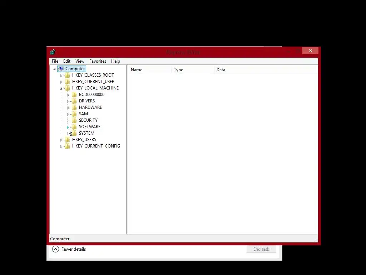This screenshot has height=275, width=366.
Task: Click the SOFTWARE folder icon
Action: 74,126
